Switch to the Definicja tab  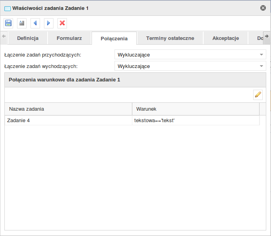(x=28, y=38)
